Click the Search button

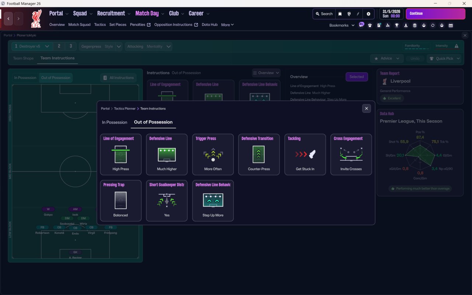[x=324, y=14]
